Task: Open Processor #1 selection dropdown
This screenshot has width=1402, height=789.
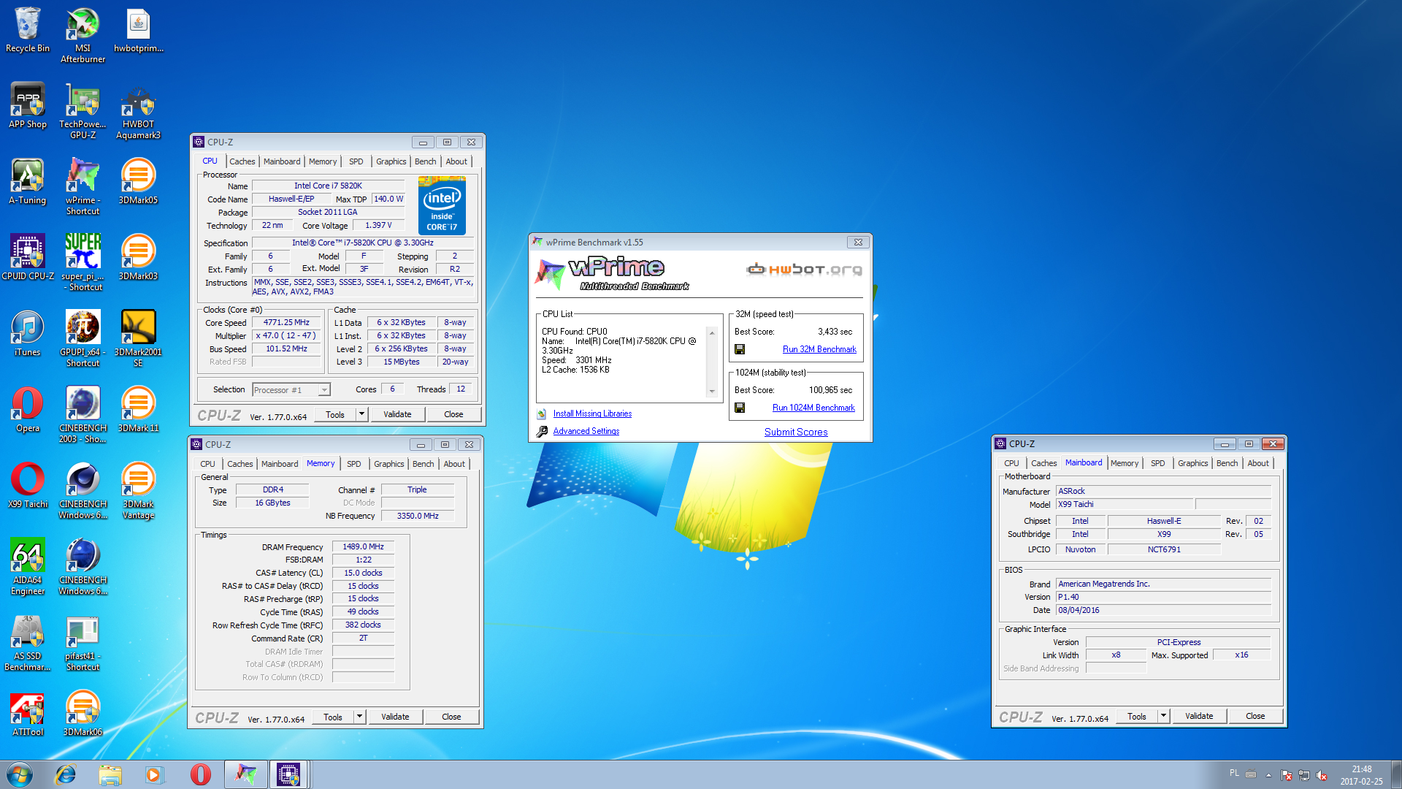Action: click(291, 390)
